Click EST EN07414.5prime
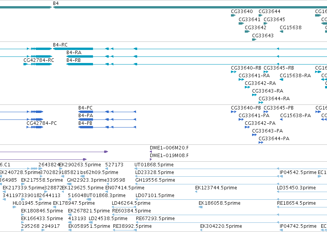Screen dimensions: 327x232 click(x=125, y=188)
